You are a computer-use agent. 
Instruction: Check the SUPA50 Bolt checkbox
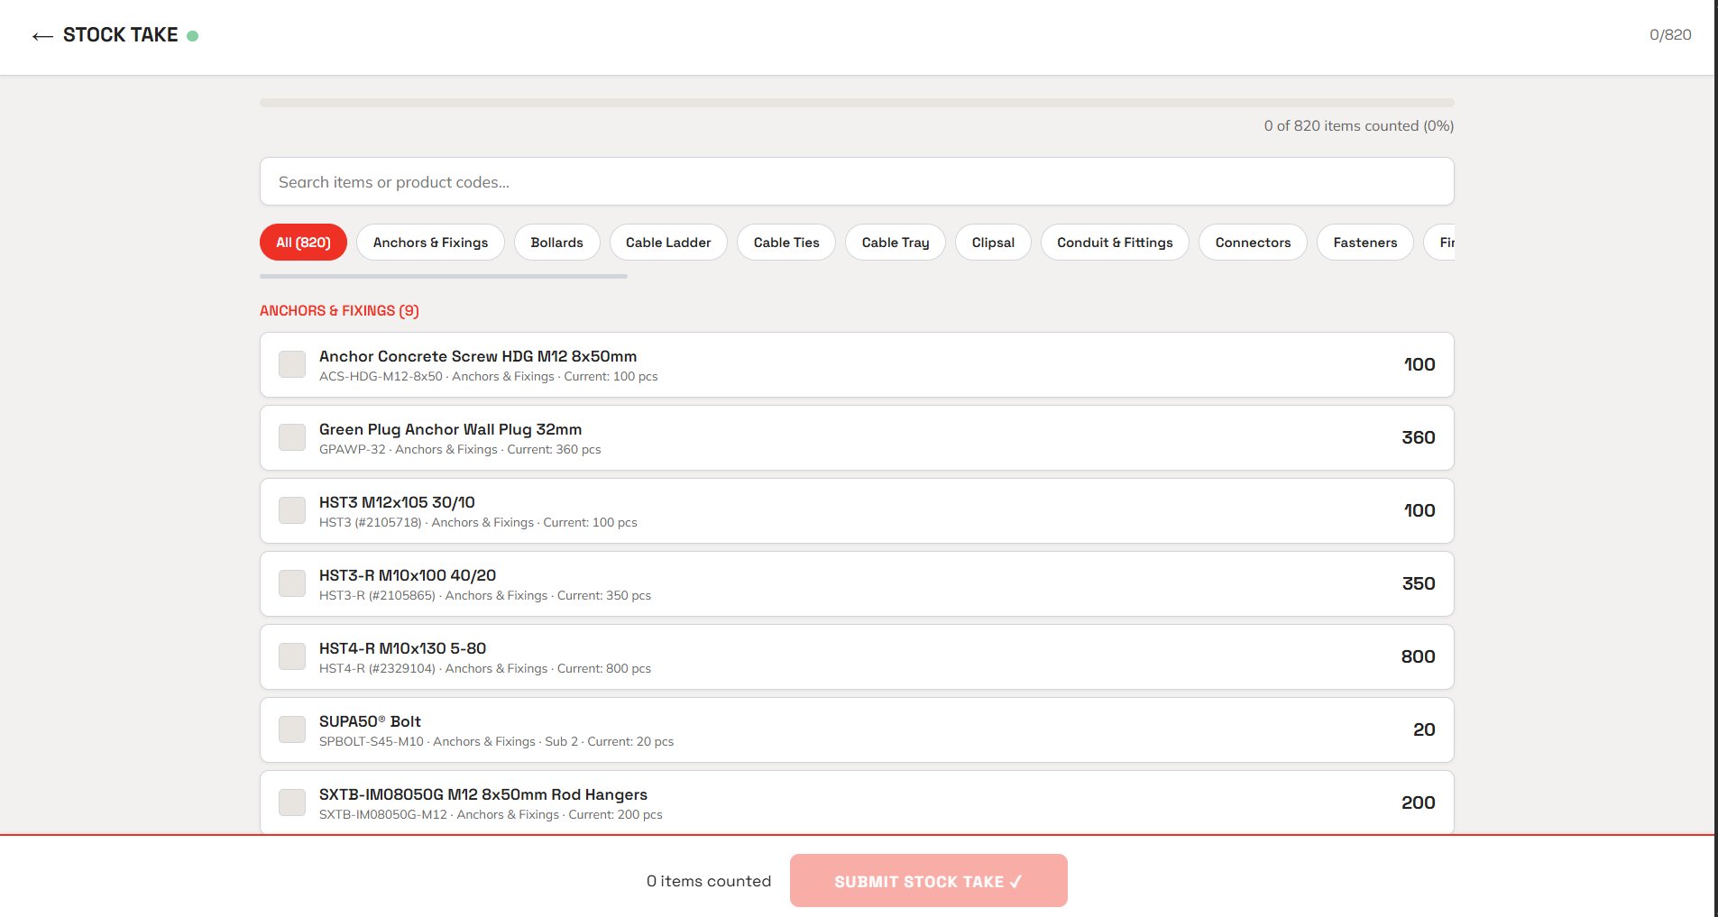291,729
